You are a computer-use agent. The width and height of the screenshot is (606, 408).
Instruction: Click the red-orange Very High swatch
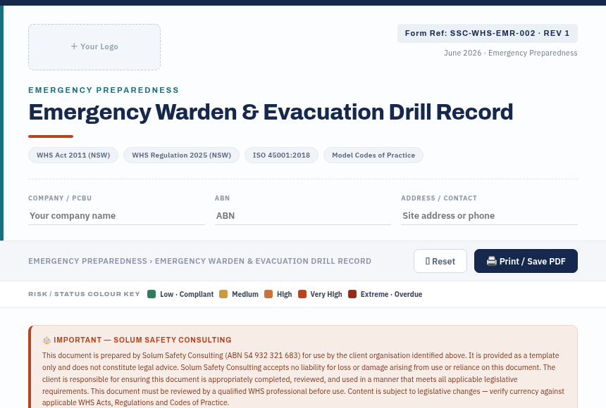pyautogui.click(x=302, y=294)
